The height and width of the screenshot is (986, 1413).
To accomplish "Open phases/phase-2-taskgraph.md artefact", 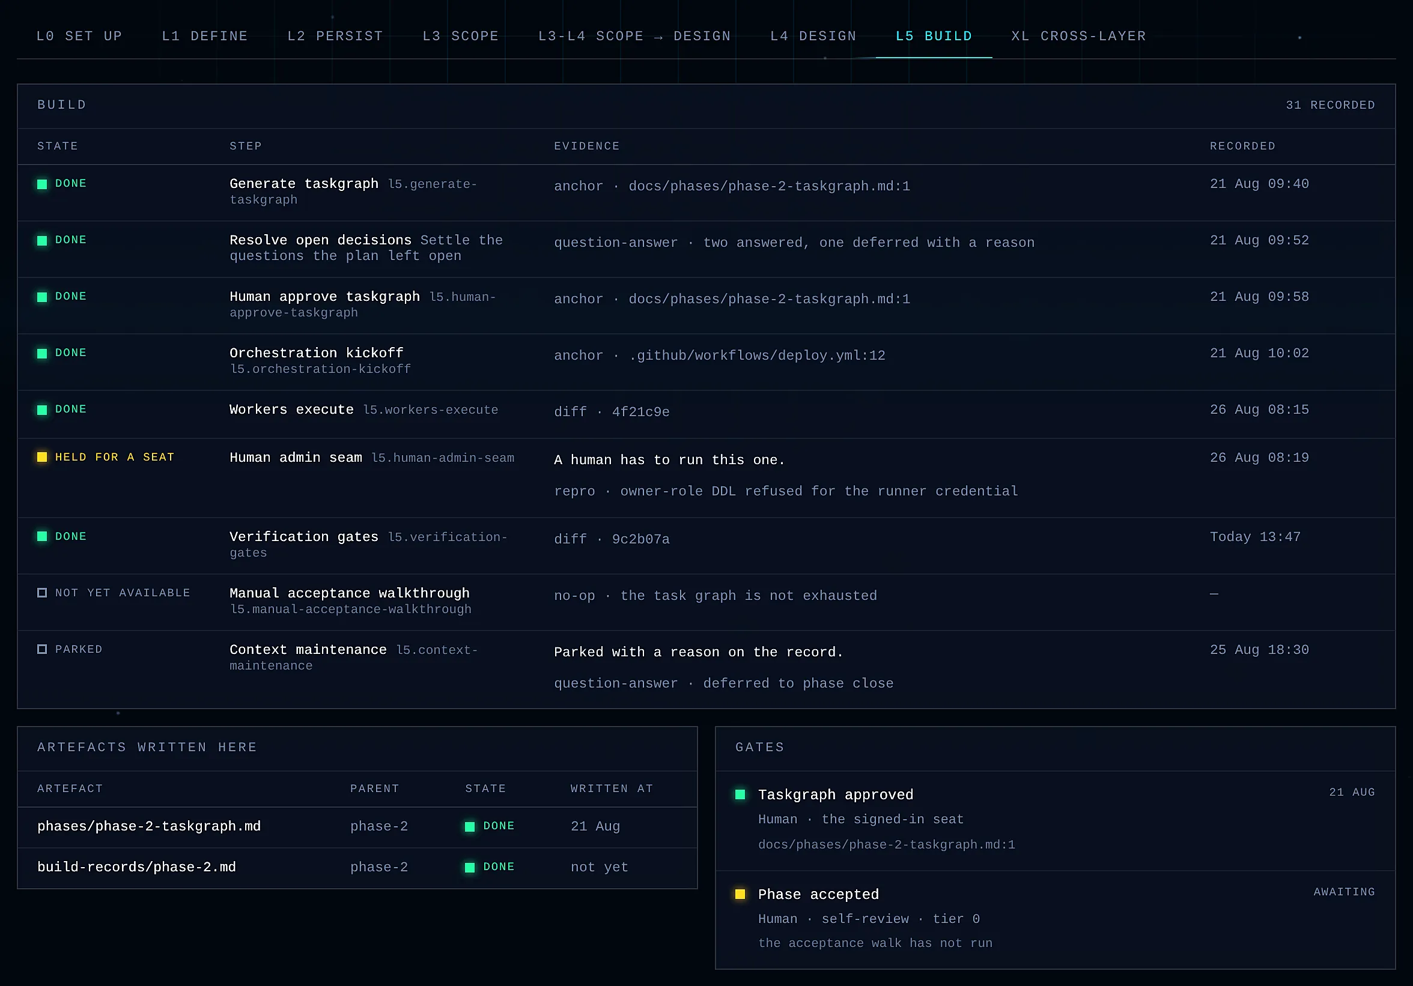I will click(149, 826).
